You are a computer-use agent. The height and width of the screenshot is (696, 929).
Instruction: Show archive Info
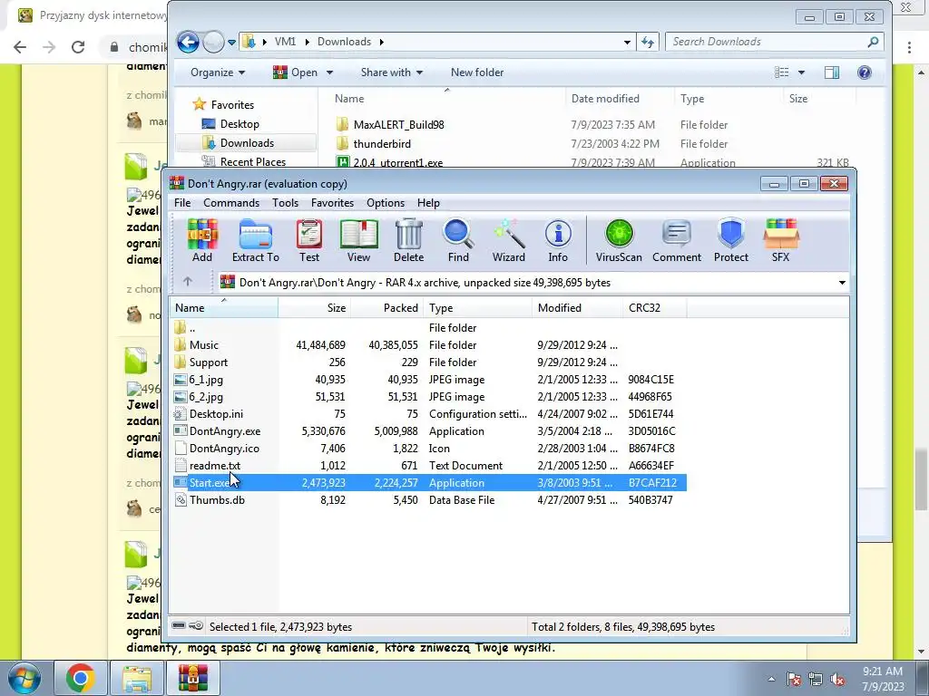point(558,240)
